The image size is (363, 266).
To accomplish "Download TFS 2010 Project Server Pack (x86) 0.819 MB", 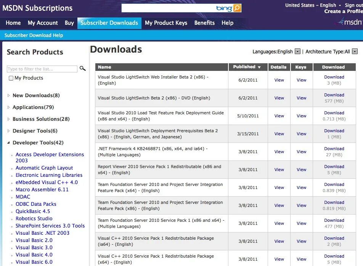I will [334, 202].
